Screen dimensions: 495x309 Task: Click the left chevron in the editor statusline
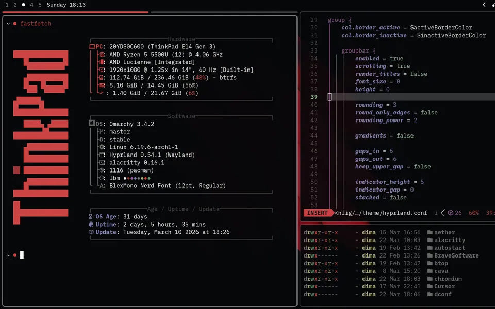pos(443,213)
